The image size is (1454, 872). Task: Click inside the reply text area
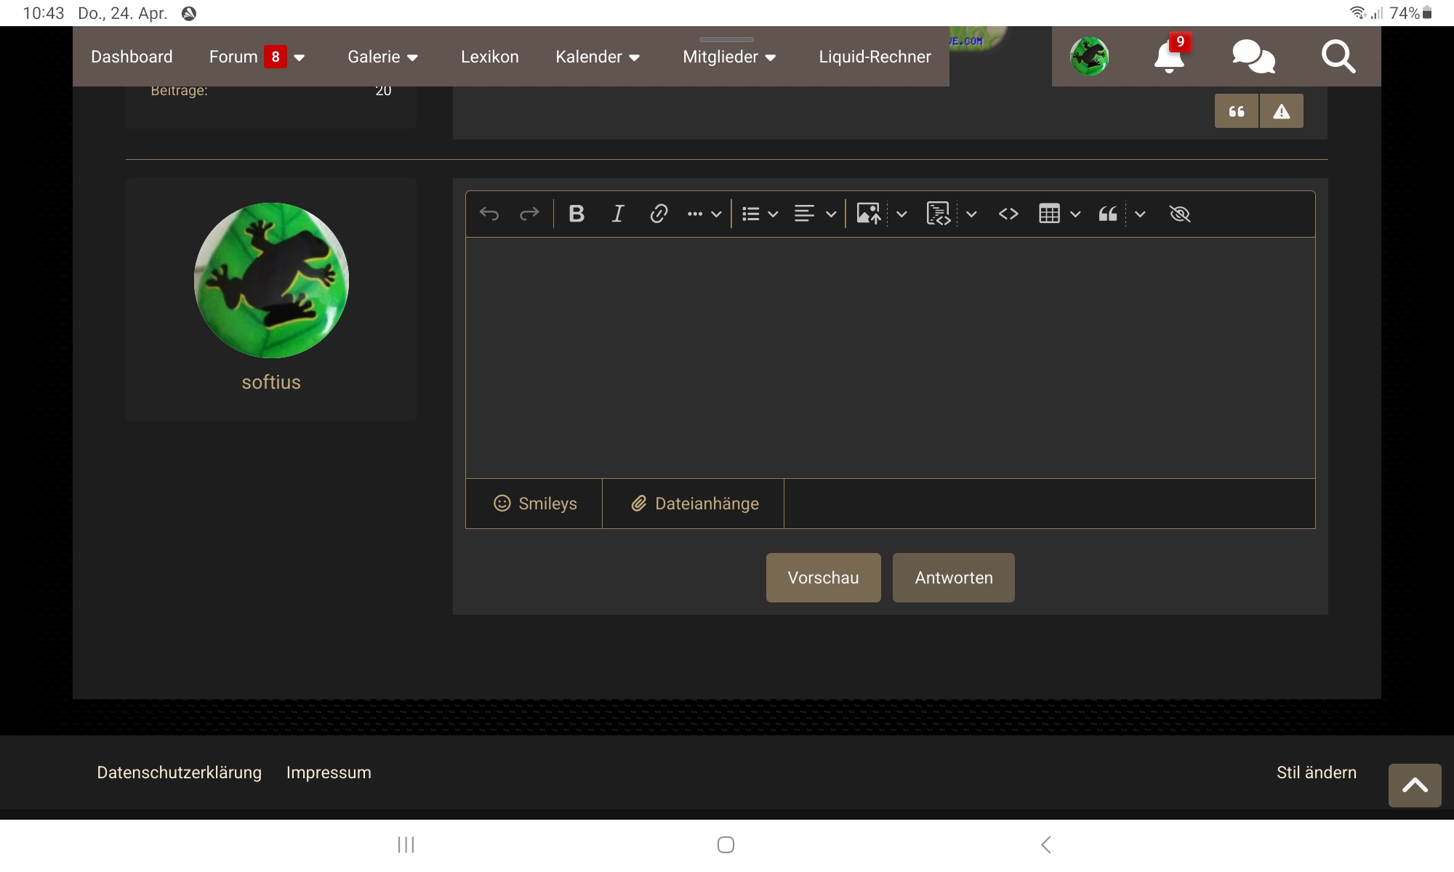[890, 358]
